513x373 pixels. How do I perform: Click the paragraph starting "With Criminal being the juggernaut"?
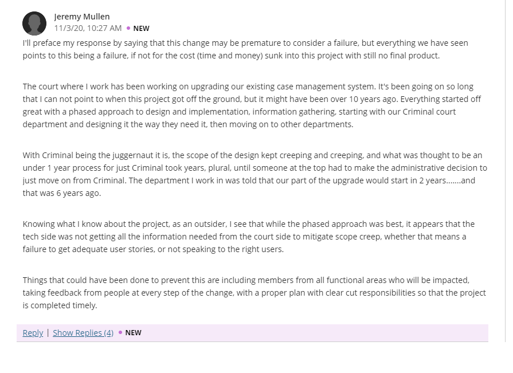[255, 174]
